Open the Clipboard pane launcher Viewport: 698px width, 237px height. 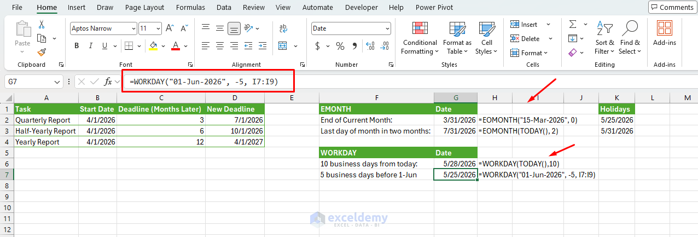pyautogui.click(x=61, y=65)
